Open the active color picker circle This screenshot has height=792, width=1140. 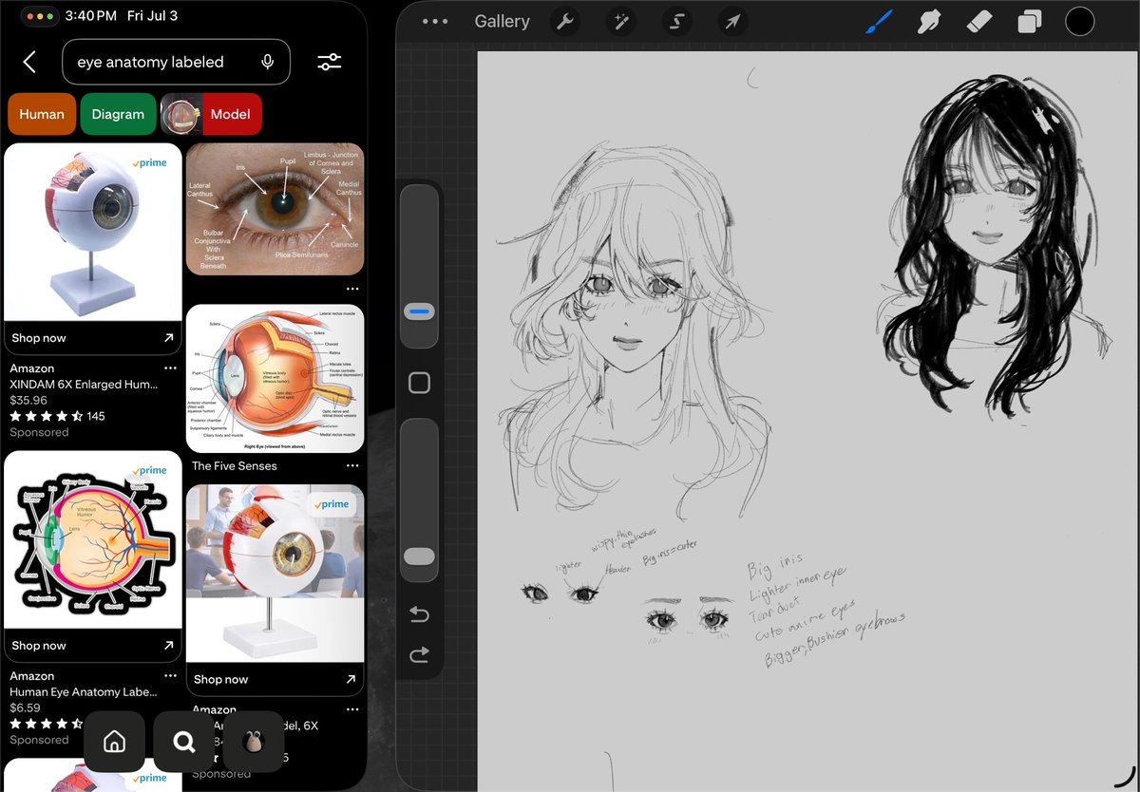click(1080, 21)
